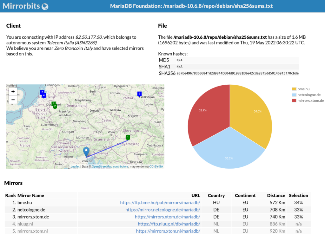The height and width of the screenshot is (234, 325).
Task: Click bme.hu in the mirror table
Action: [25, 203]
